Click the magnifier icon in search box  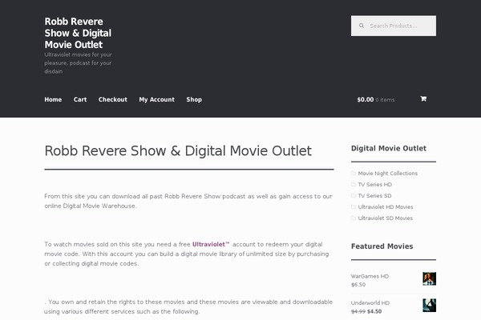pos(362,26)
